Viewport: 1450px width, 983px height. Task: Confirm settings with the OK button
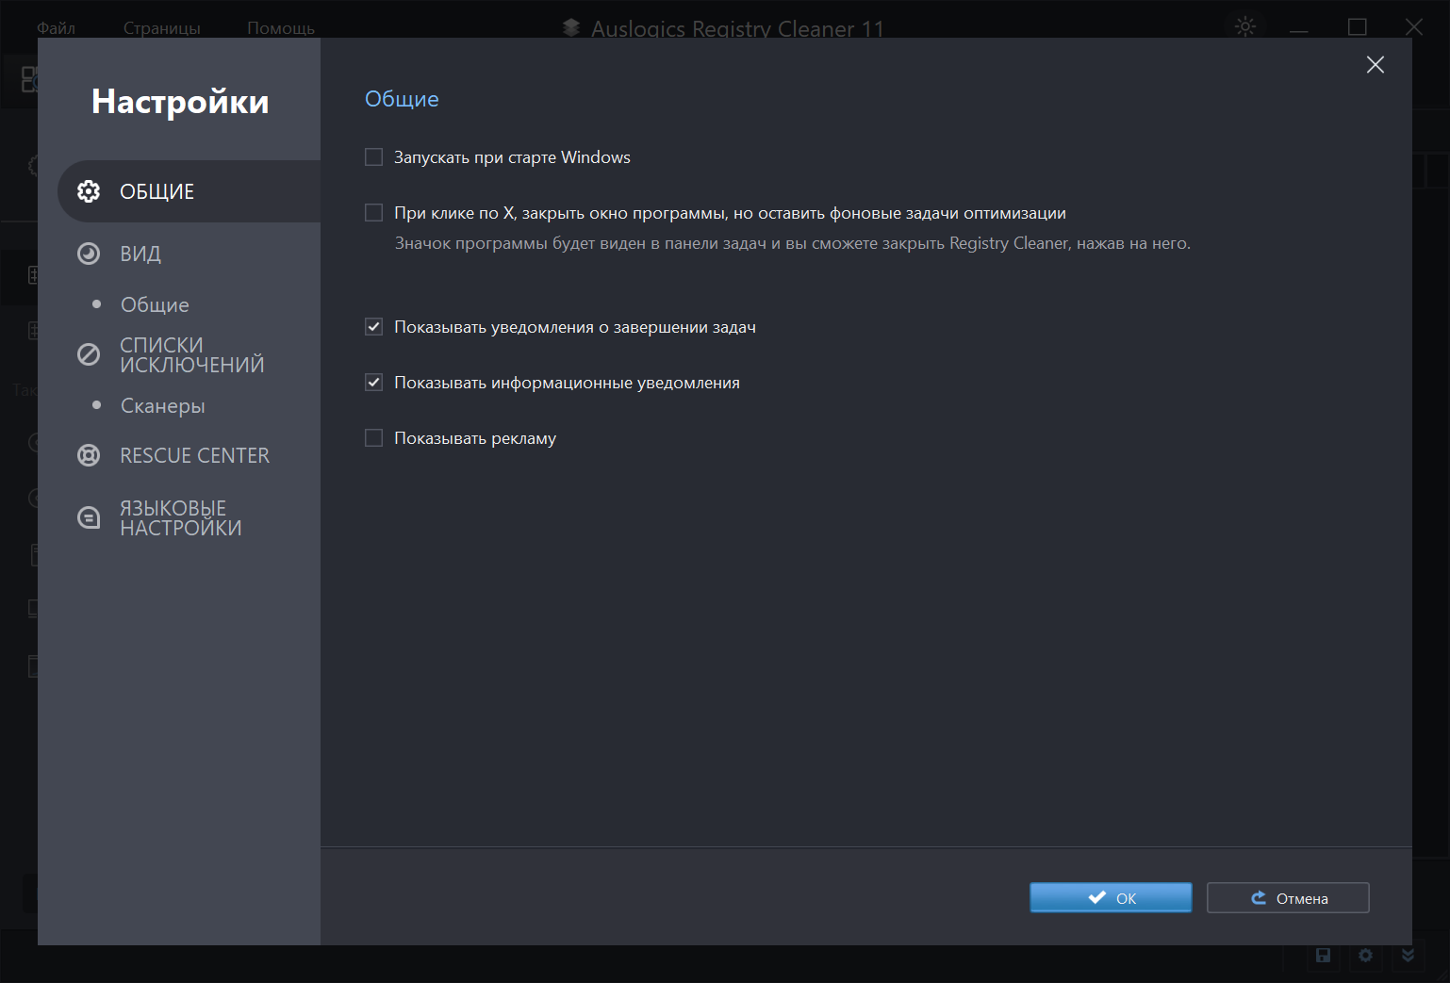[1111, 898]
